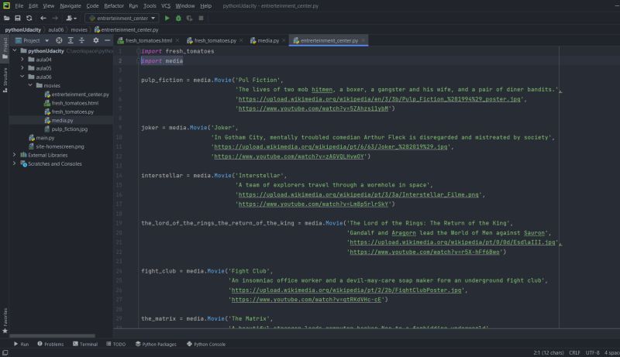Expand Scratches and Consoles node

click(x=15, y=163)
